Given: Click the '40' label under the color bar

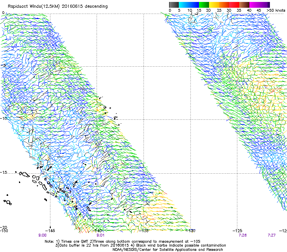Looking at the screenshot, I should pyautogui.click(x=249, y=10).
